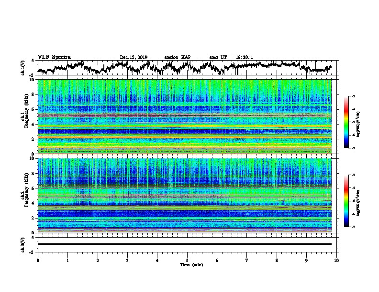Viewport: 379px width, 292px height.
Task: Click the ch.2 'Frequency (kHz)' axis label
Action: (26, 190)
